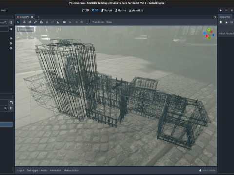Open the Audio bottom panel
Viewport: 234px width, 175px height.
44,170
